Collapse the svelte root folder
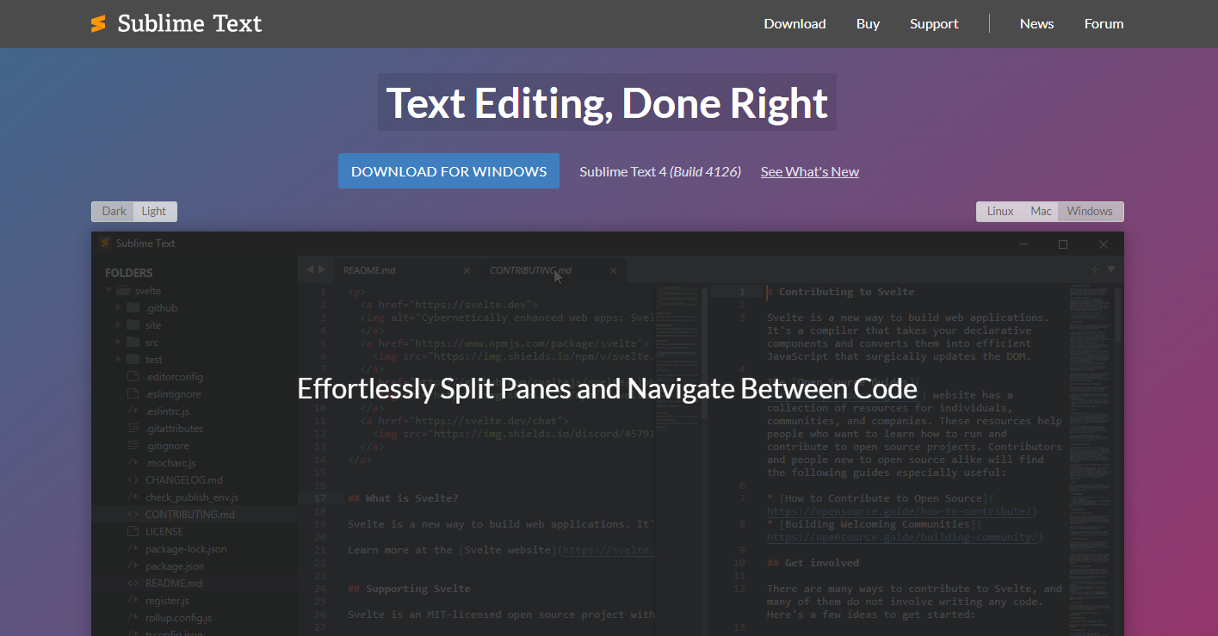 (108, 291)
